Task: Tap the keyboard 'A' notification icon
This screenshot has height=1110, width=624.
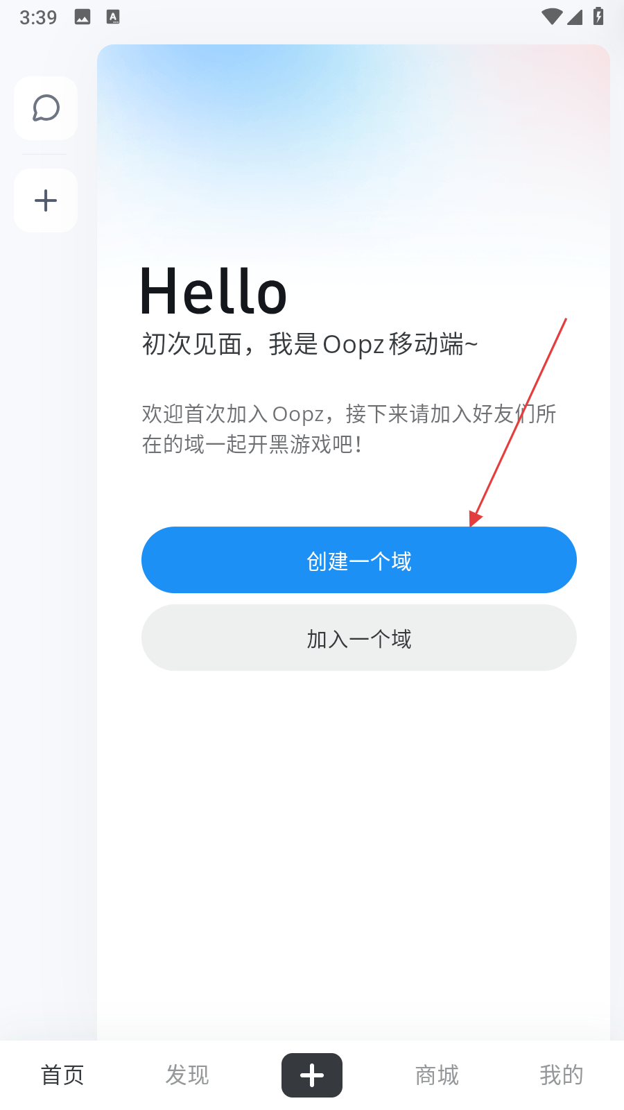Action: pos(113,17)
